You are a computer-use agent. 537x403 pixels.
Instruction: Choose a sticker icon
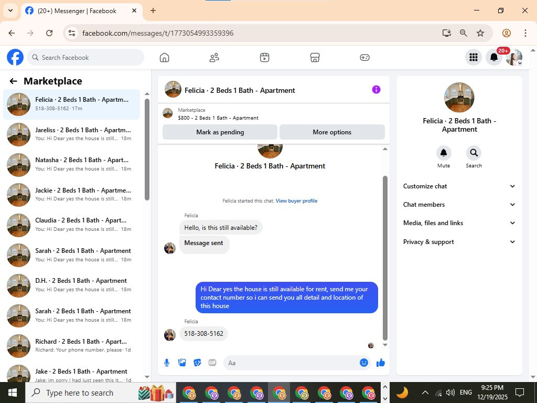click(x=197, y=363)
